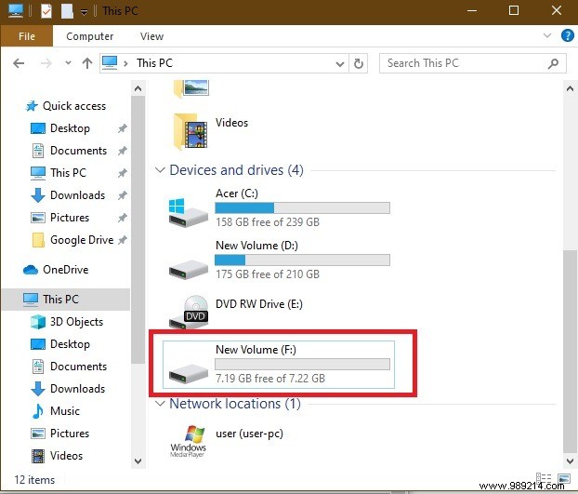Select the New Volume (D:) drive icon

(188, 269)
